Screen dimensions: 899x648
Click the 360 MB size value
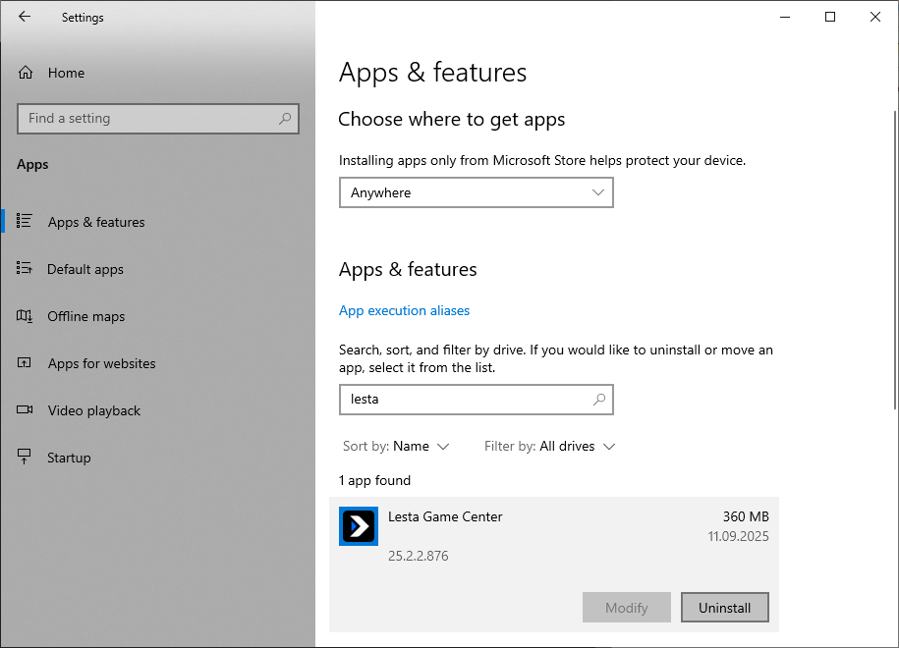(746, 516)
